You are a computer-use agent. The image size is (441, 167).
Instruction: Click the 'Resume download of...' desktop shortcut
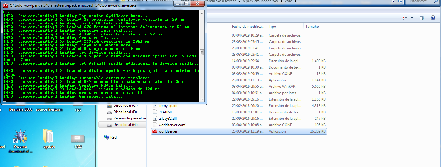coord(20,142)
